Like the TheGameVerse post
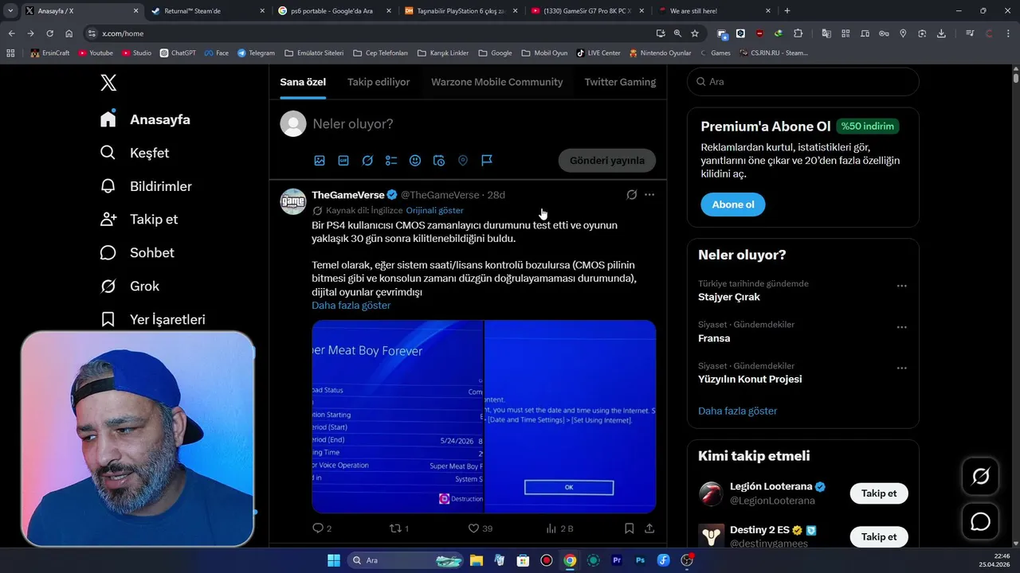 (480, 528)
